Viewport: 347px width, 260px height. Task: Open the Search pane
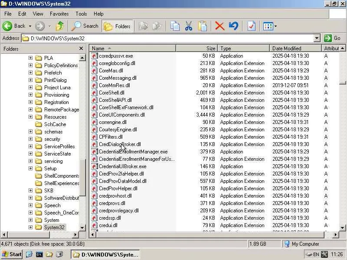pyautogui.click(x=85, y=26)
